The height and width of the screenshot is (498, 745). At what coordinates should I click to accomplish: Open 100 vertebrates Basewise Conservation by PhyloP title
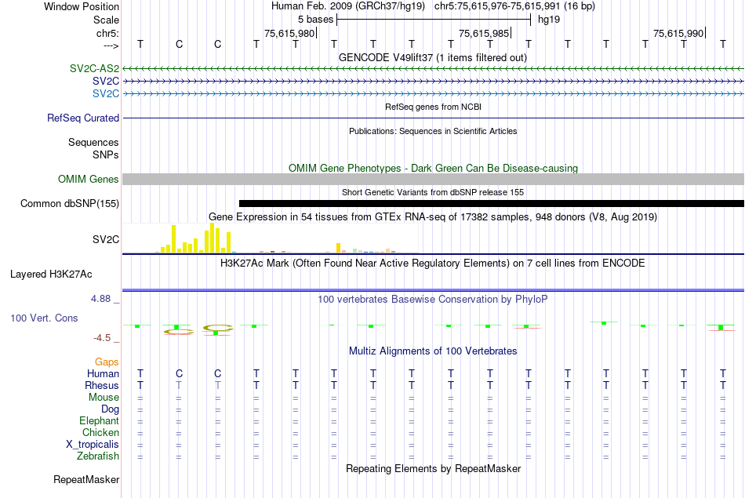pyautogui.click(x=432, y=300)
